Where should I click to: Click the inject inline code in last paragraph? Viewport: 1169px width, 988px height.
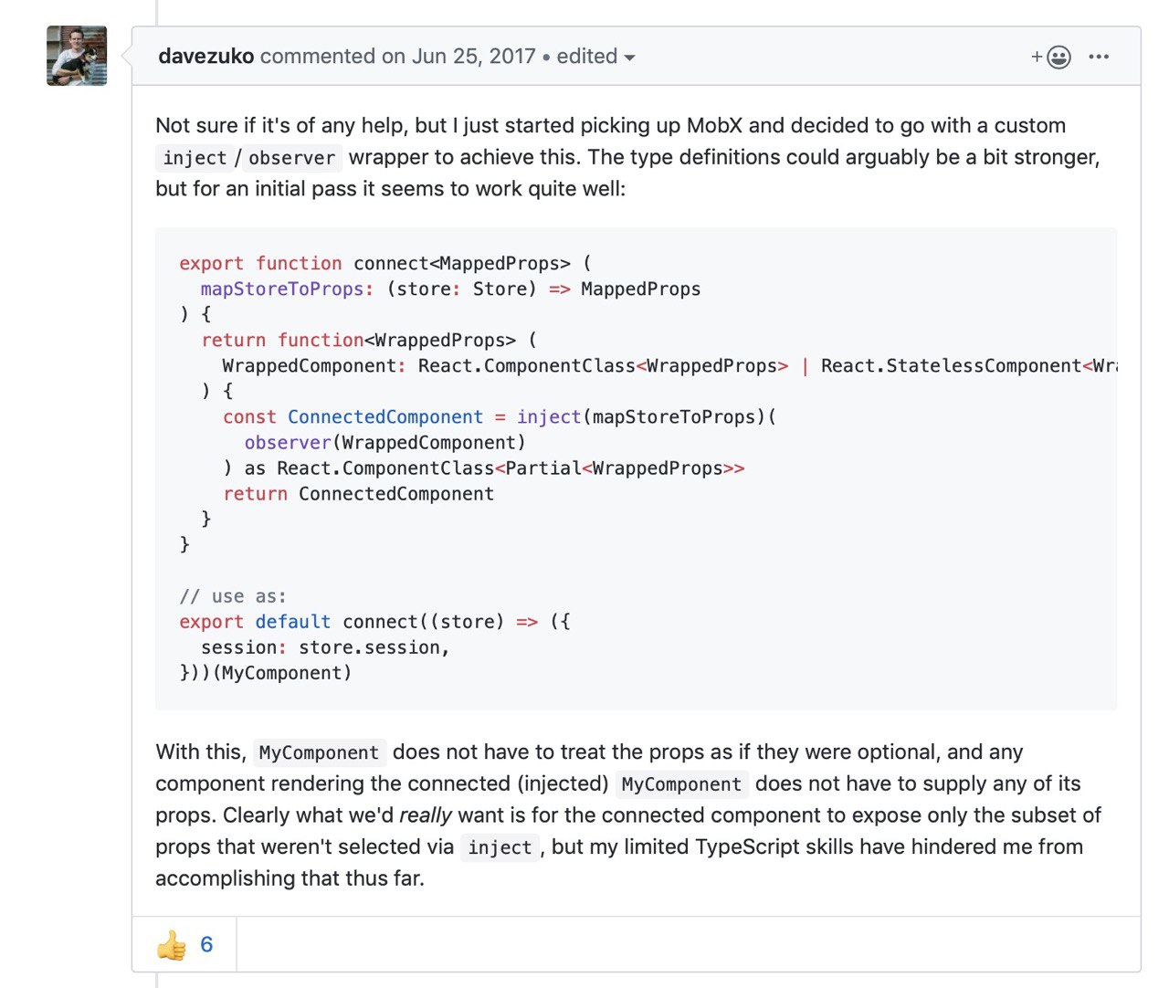[500, 847]
